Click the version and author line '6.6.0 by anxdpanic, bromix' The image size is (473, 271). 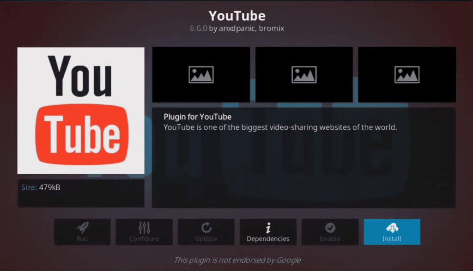[237, 28]
